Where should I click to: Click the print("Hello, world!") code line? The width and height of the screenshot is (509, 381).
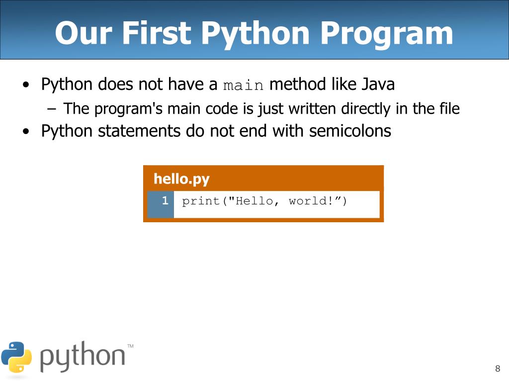tap(264, 201)
